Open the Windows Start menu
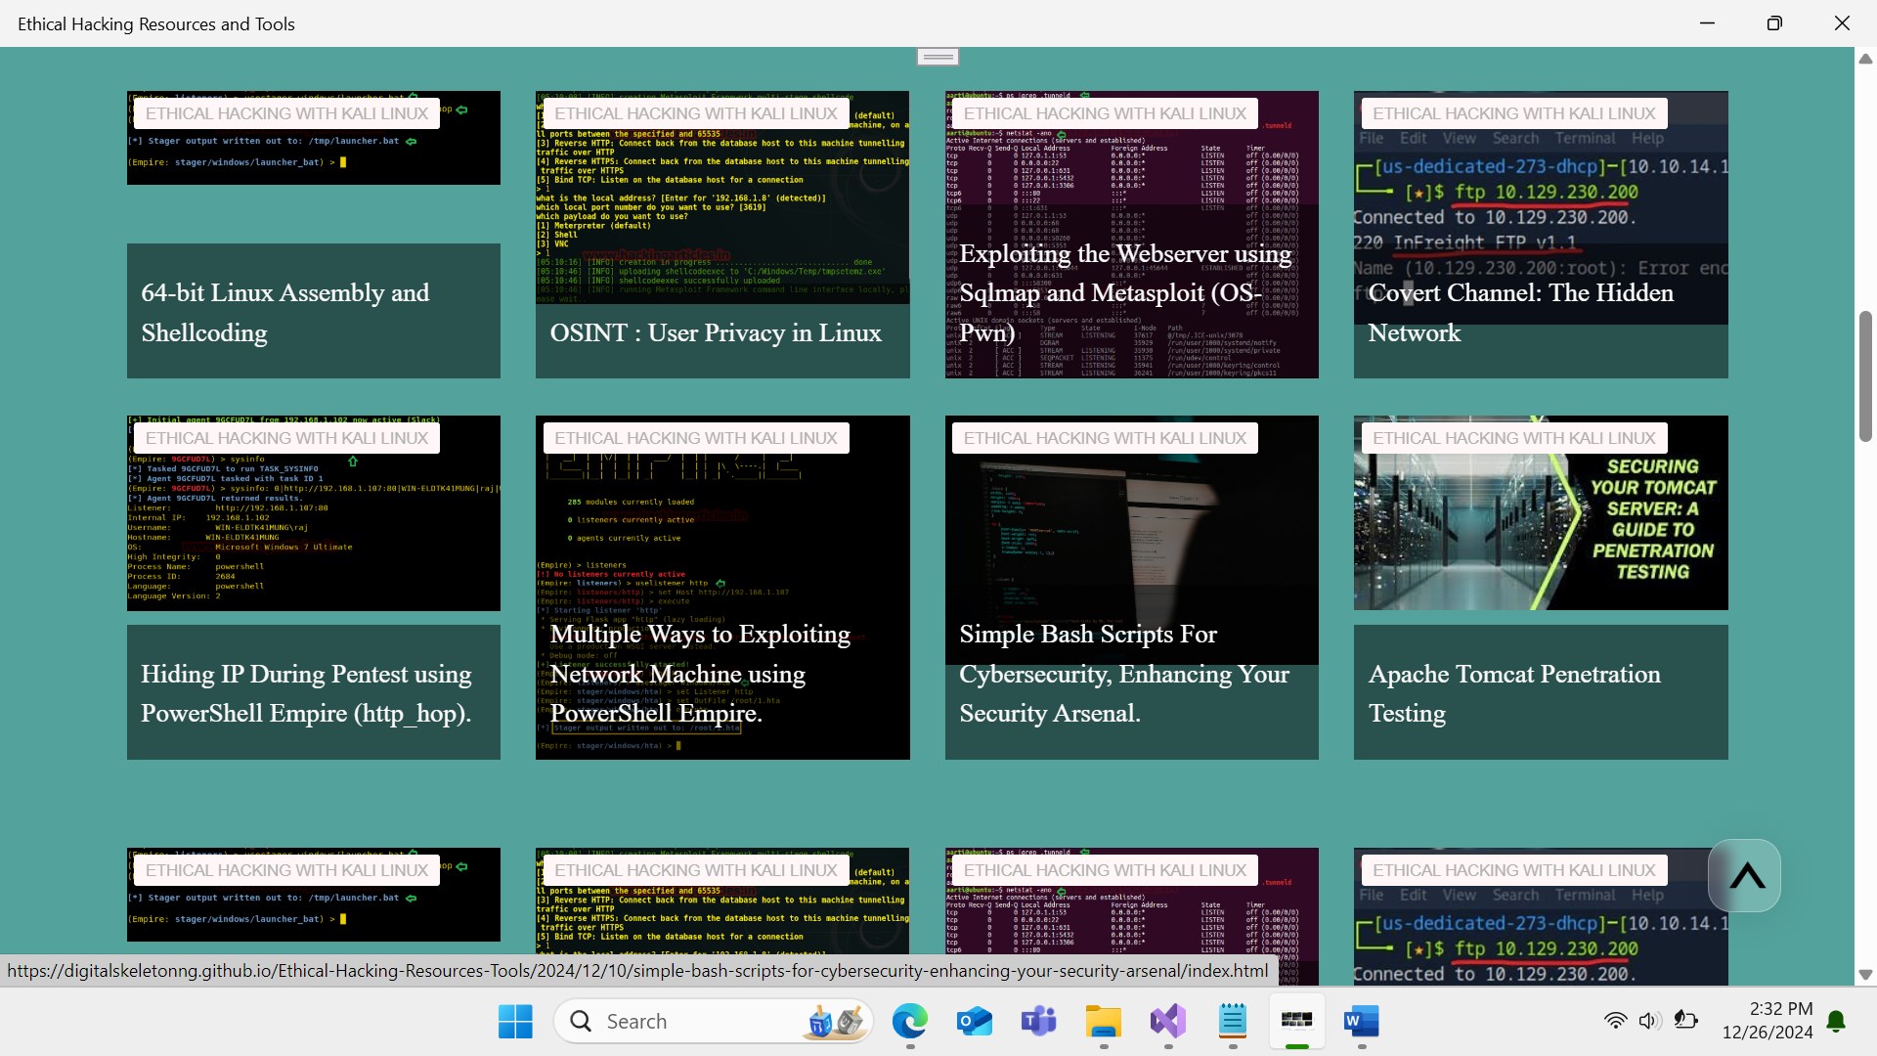This screenshot has height=1056, width=1877. (515, 1022)
